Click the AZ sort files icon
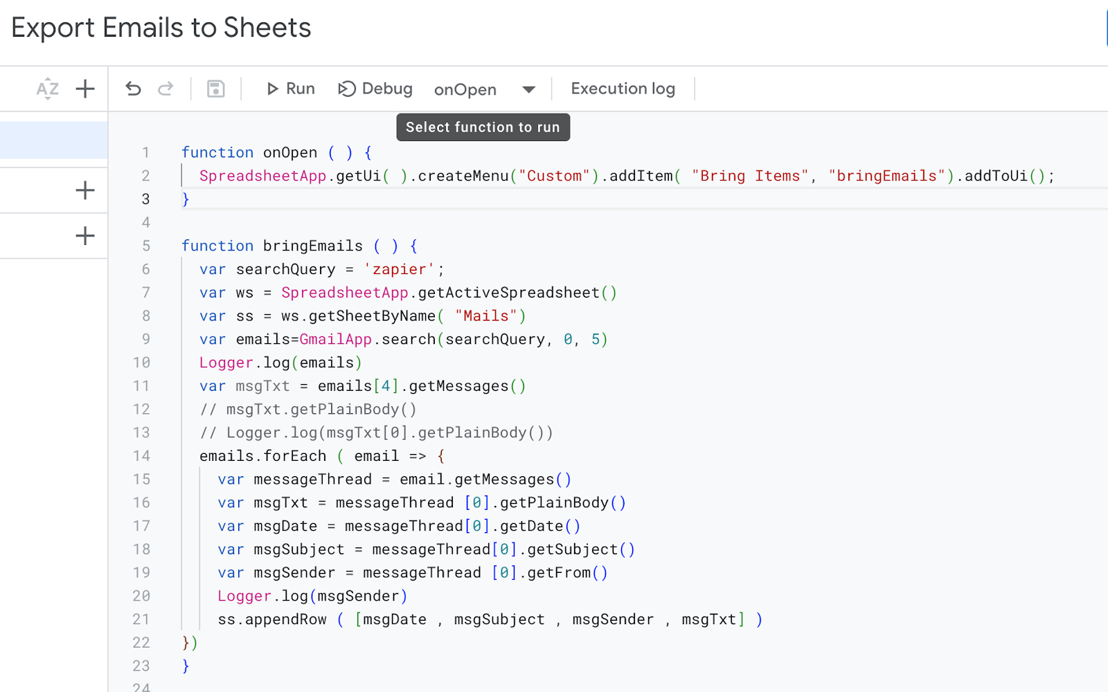The width and height of the screenshot is (1108, 692). pyautogui.click(x=47, y=89)
